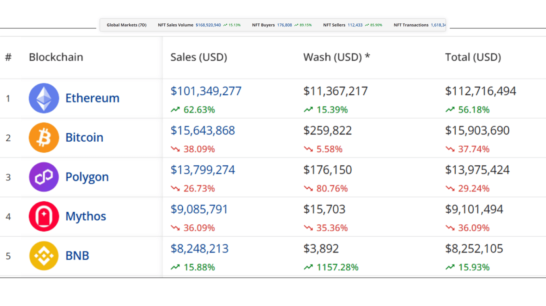
Task: Click Bitcoin sales value $15,643,868
Action: (x=202, y=131)
